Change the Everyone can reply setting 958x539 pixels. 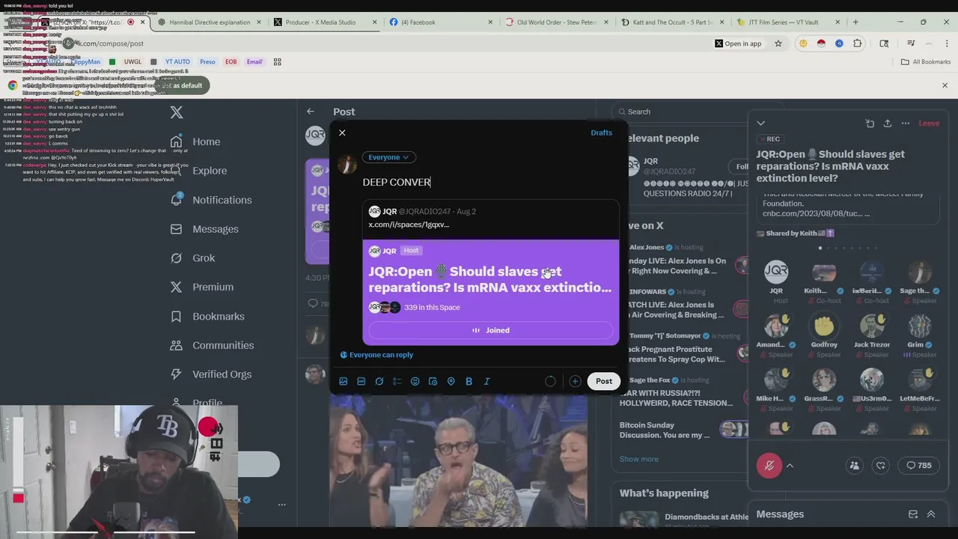(376, 355)
